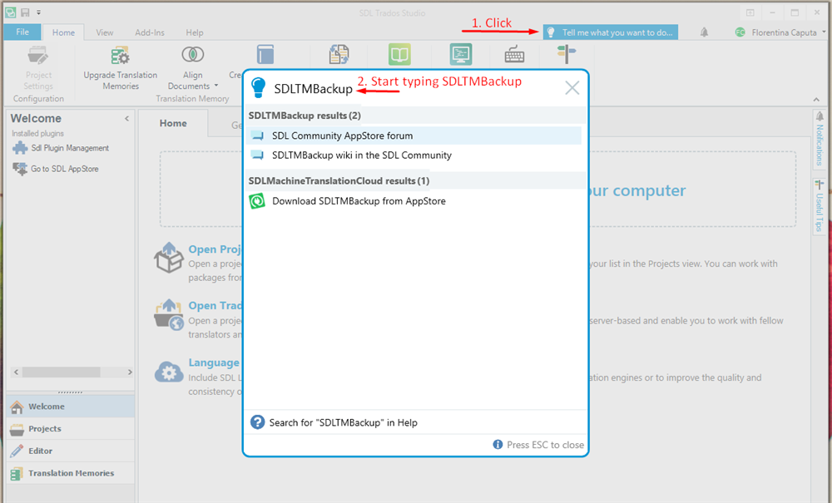Open Florentina Caputa account menu
Image resolution: width=832 pixels, height=503 pixels.
[x=780, y=32]
